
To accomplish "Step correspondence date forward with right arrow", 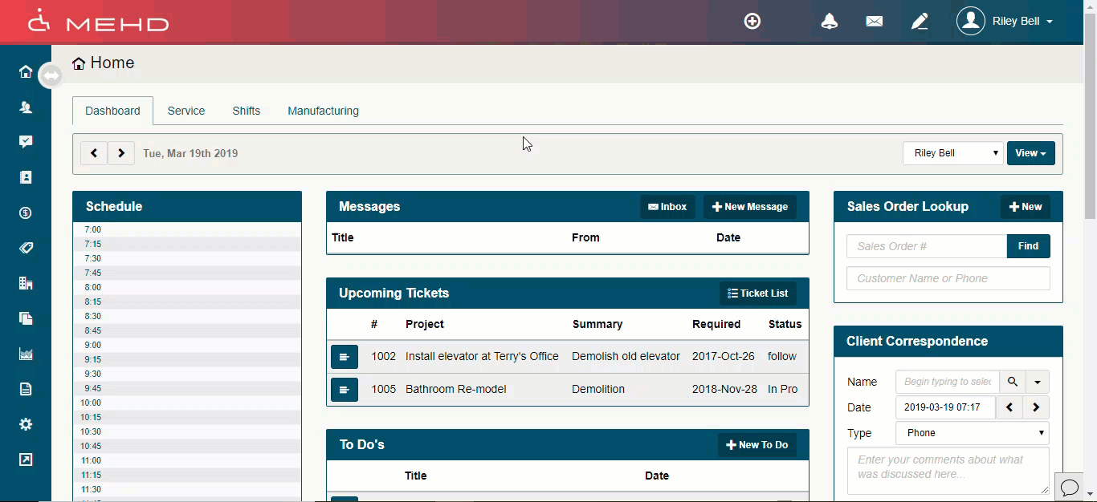I will click(x=1036, y=407).
